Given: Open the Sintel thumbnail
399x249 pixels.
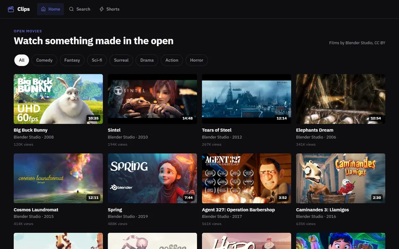Looking at the screenshot, I should 153,99.
